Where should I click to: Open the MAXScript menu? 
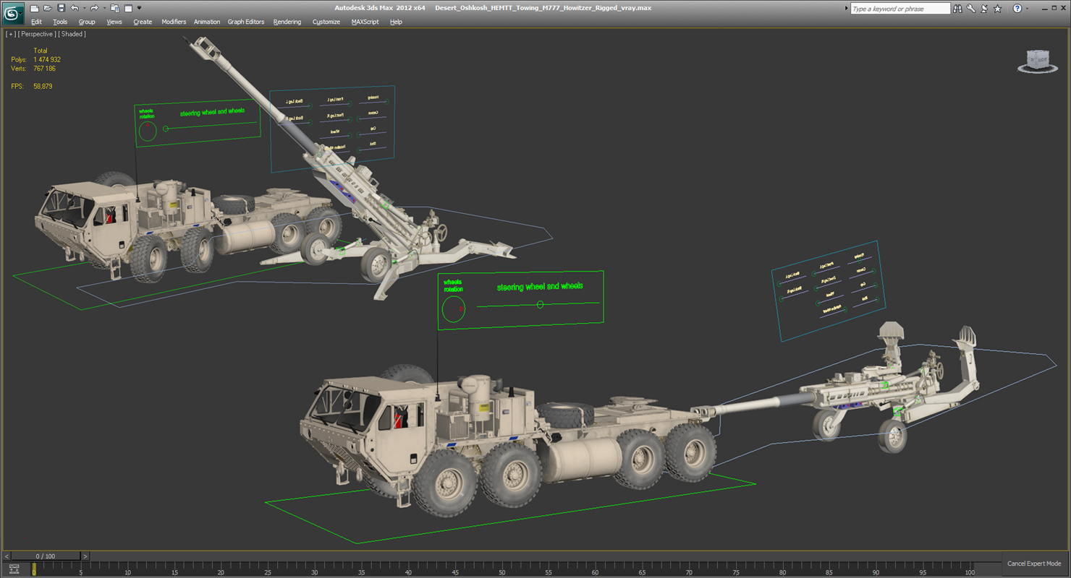(x=365, y=22)
